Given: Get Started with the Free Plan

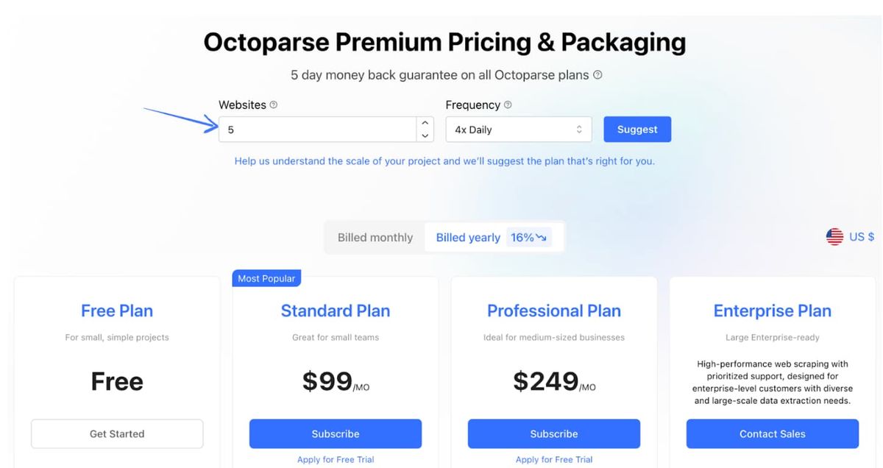Looking at the screenshot, I should pos(116,433).
